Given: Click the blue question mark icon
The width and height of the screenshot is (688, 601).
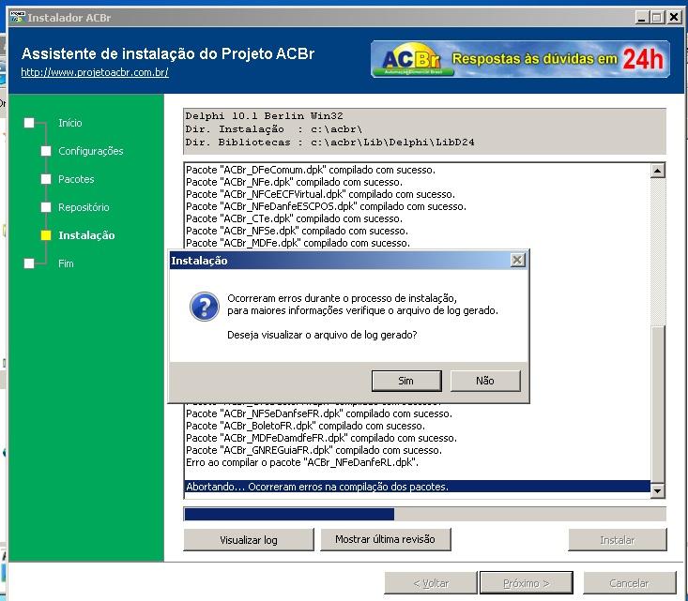Looking at the screenshot, I should [x=204, y=307].
